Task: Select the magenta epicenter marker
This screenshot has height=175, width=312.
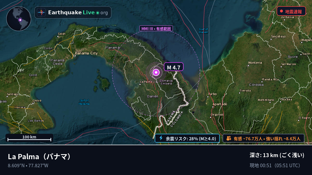Action: click(156, 73)
